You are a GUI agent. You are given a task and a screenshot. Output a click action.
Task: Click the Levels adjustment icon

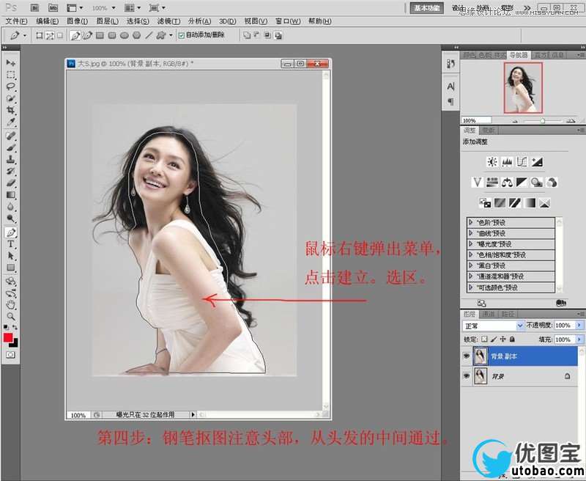pyautogui.click(x=507, y=161)
